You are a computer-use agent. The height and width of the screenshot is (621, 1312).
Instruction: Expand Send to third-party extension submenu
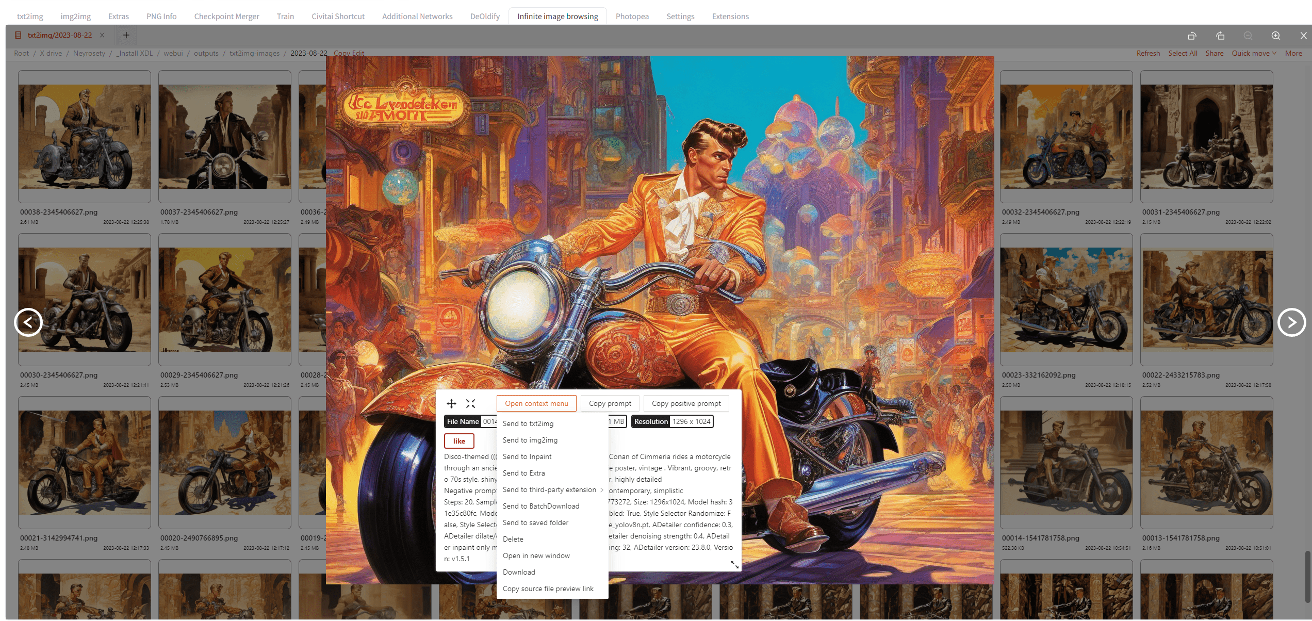(552, 489)
